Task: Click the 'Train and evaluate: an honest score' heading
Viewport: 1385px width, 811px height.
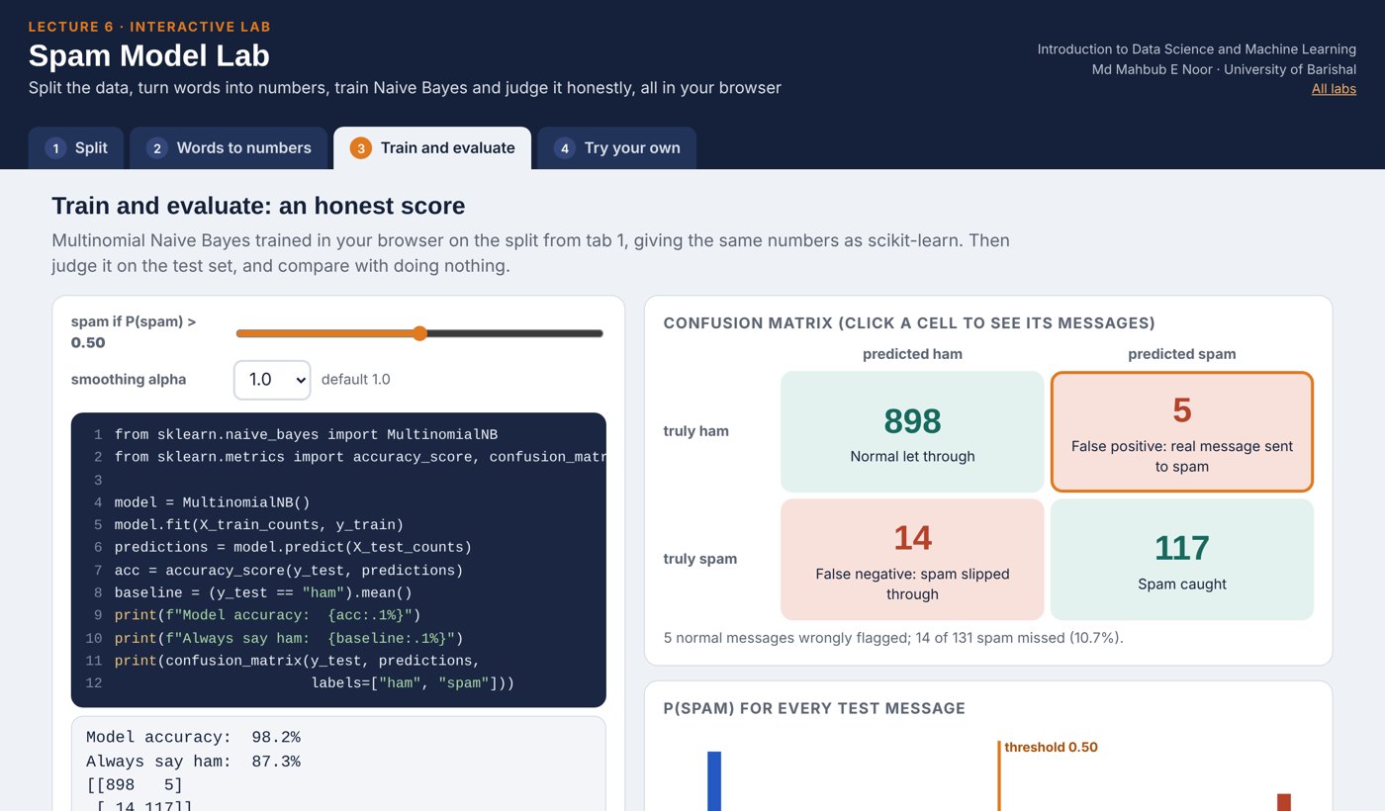Action: click(x=258, y=206)
